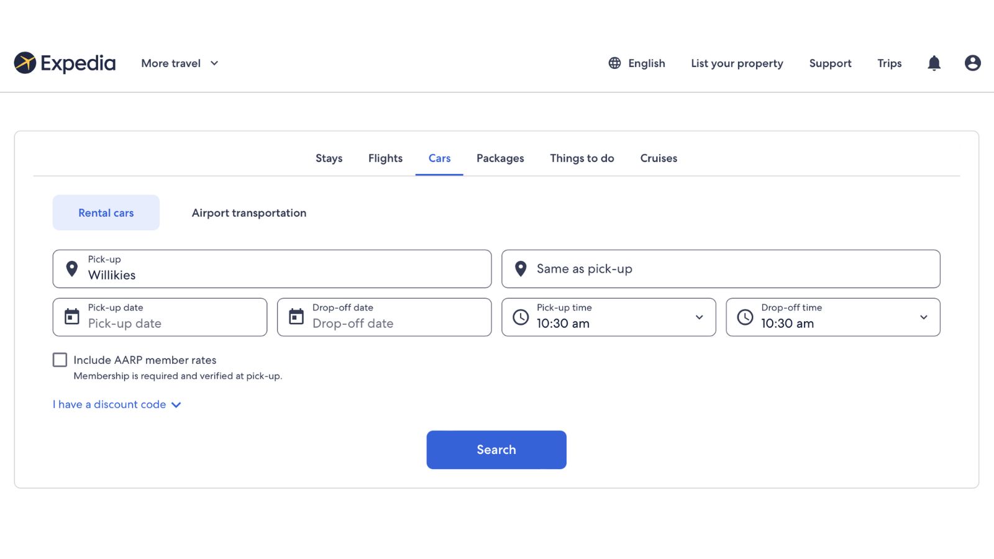Image resolution: width=994 pixels, height=559 pixels.
Task: Open the notifications bell icon
Action: click(x=934, y=63)
